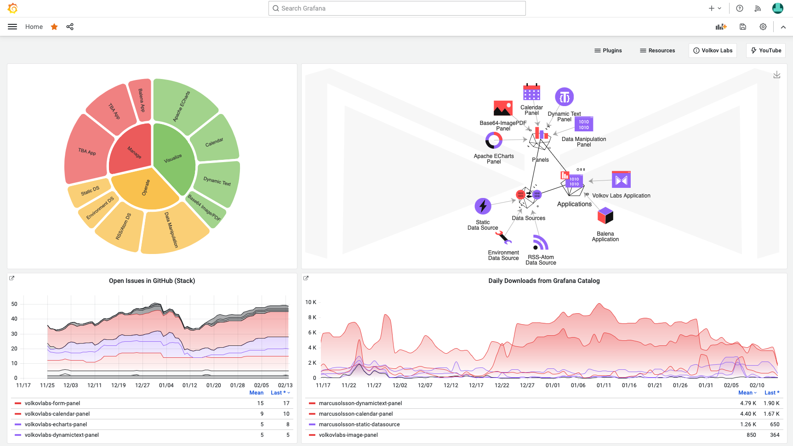The height and width of the screenshot is (446, 793).
Task: Click the RSS-Atom Data Source icon
Action: pyautogui.click(x=541, y=243)
